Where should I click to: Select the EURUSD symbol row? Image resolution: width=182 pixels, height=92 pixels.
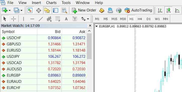point(43,50)
